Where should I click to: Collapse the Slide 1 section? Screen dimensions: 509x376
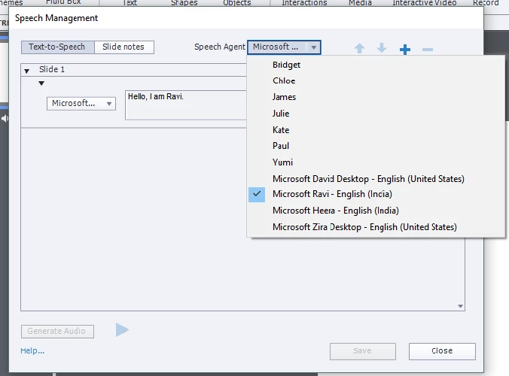point(27,71)
